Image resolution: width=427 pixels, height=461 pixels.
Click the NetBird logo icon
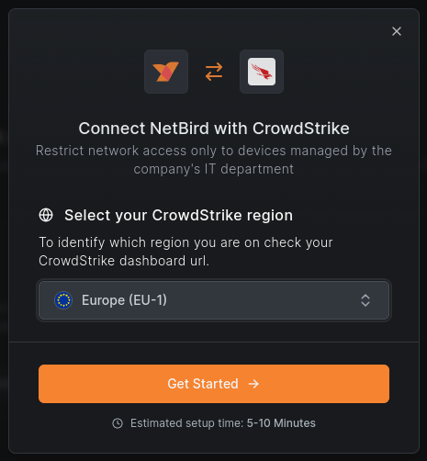tap(165, 72)
